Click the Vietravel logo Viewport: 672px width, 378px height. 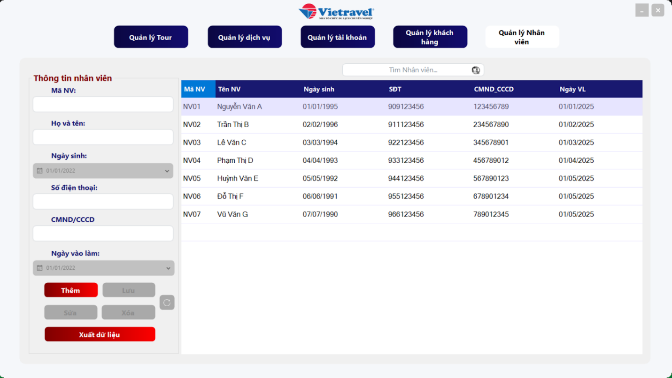[x=336, y=12]
